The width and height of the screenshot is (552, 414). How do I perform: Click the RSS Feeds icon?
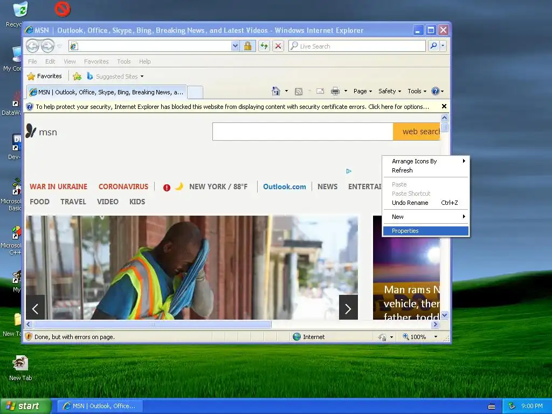[299, 92]
